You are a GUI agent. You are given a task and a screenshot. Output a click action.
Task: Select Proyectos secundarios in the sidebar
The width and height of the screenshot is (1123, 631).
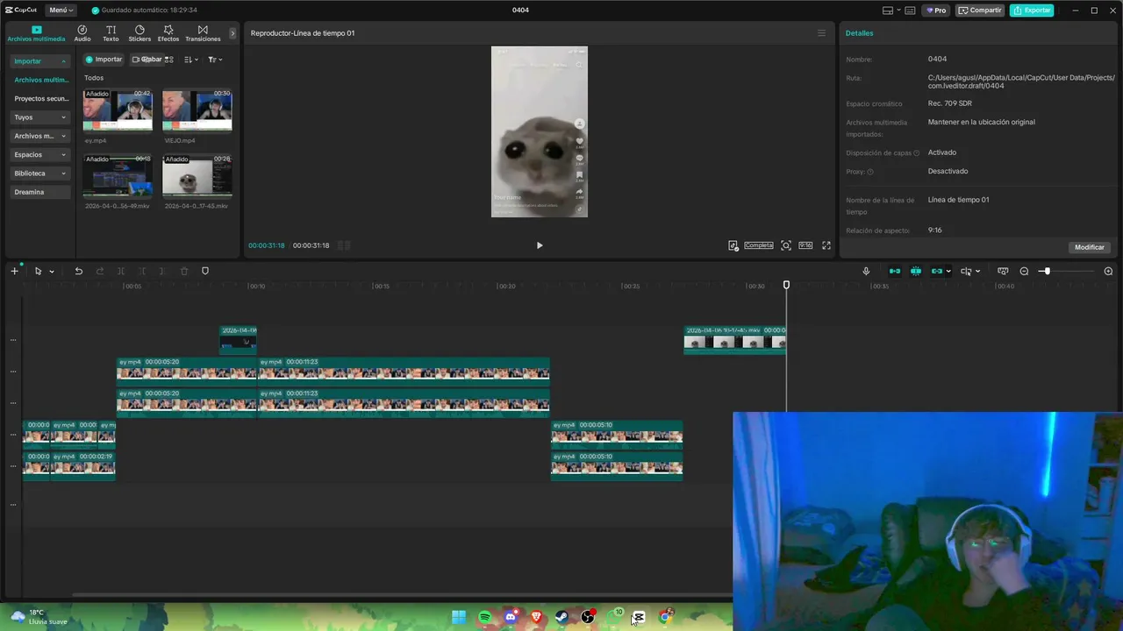pos(40,99)
